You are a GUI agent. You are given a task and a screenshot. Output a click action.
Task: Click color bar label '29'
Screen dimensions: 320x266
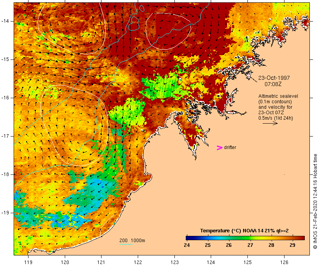point(292,245)
